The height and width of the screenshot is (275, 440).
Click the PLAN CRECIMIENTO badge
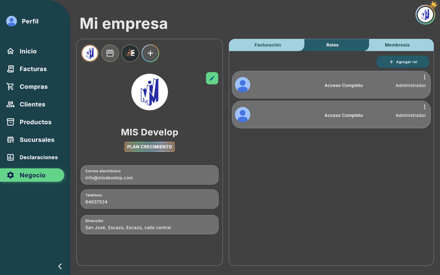(x=150, y=147)
